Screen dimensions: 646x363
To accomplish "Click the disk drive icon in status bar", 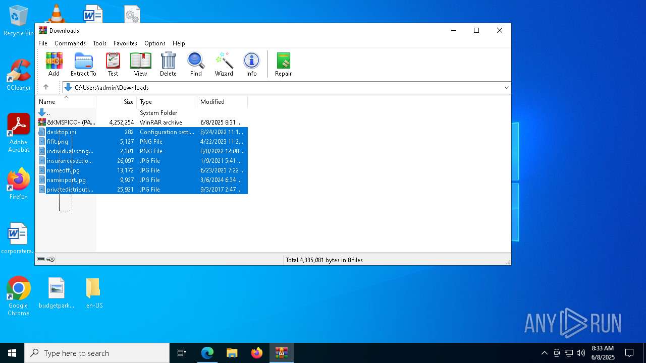I will point(41,259).
